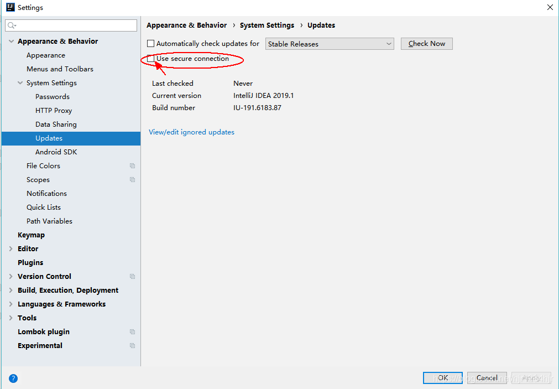The width and height of the screenshot is (559, 389).
Task: Collapse the Appearance & Behavior section
Action: point(12,42)
